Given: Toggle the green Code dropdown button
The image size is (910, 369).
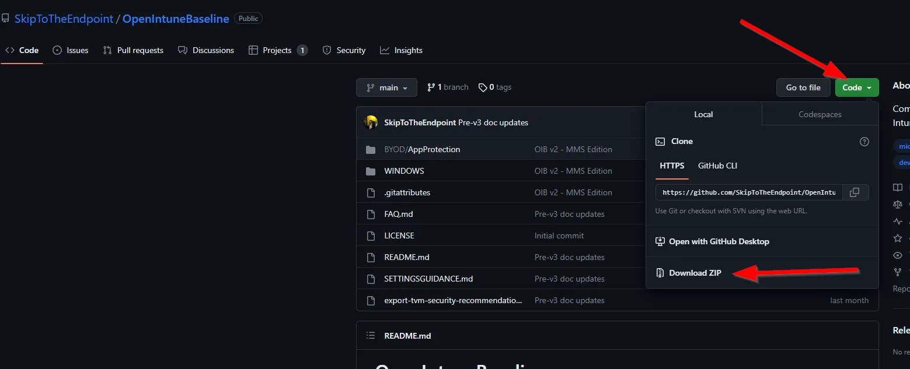Looking at the screenshot, I should [x=857, y=87].
